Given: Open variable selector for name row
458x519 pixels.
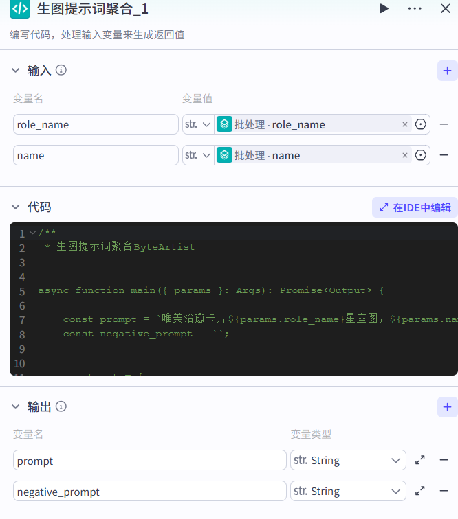Looking at the screenshot, I should tap(422, 155).
